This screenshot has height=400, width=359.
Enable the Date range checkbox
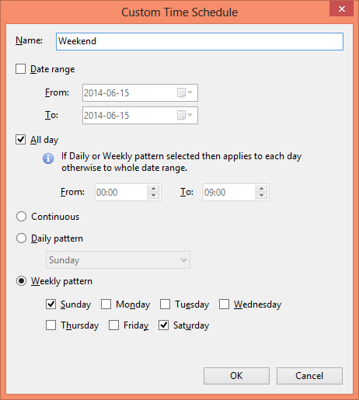coord(20,69)
